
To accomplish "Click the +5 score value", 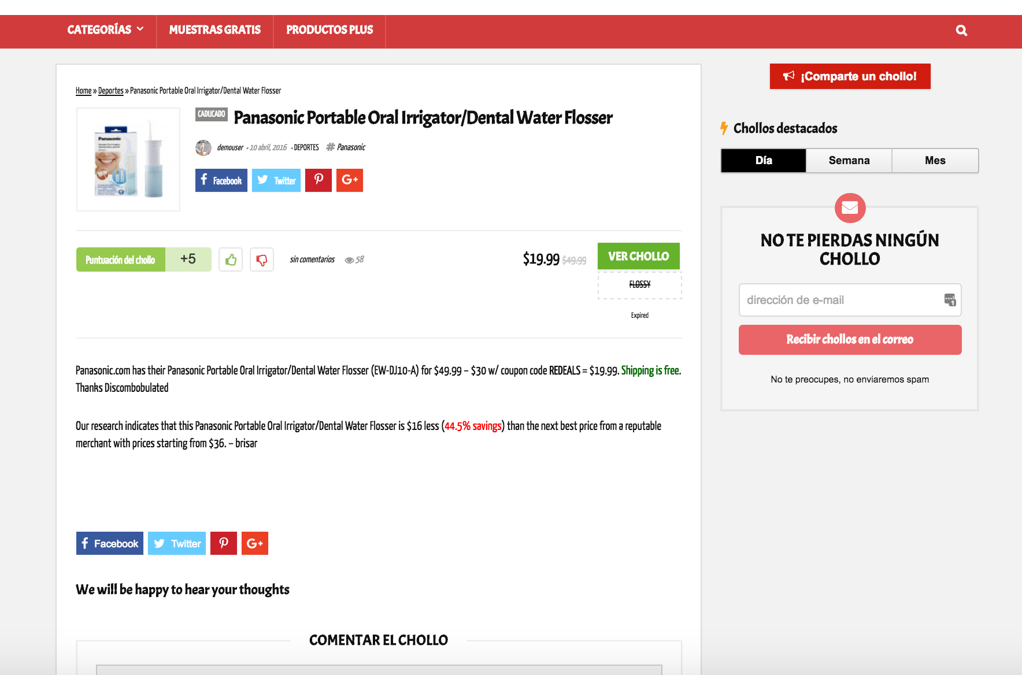I will click(188, 259).
